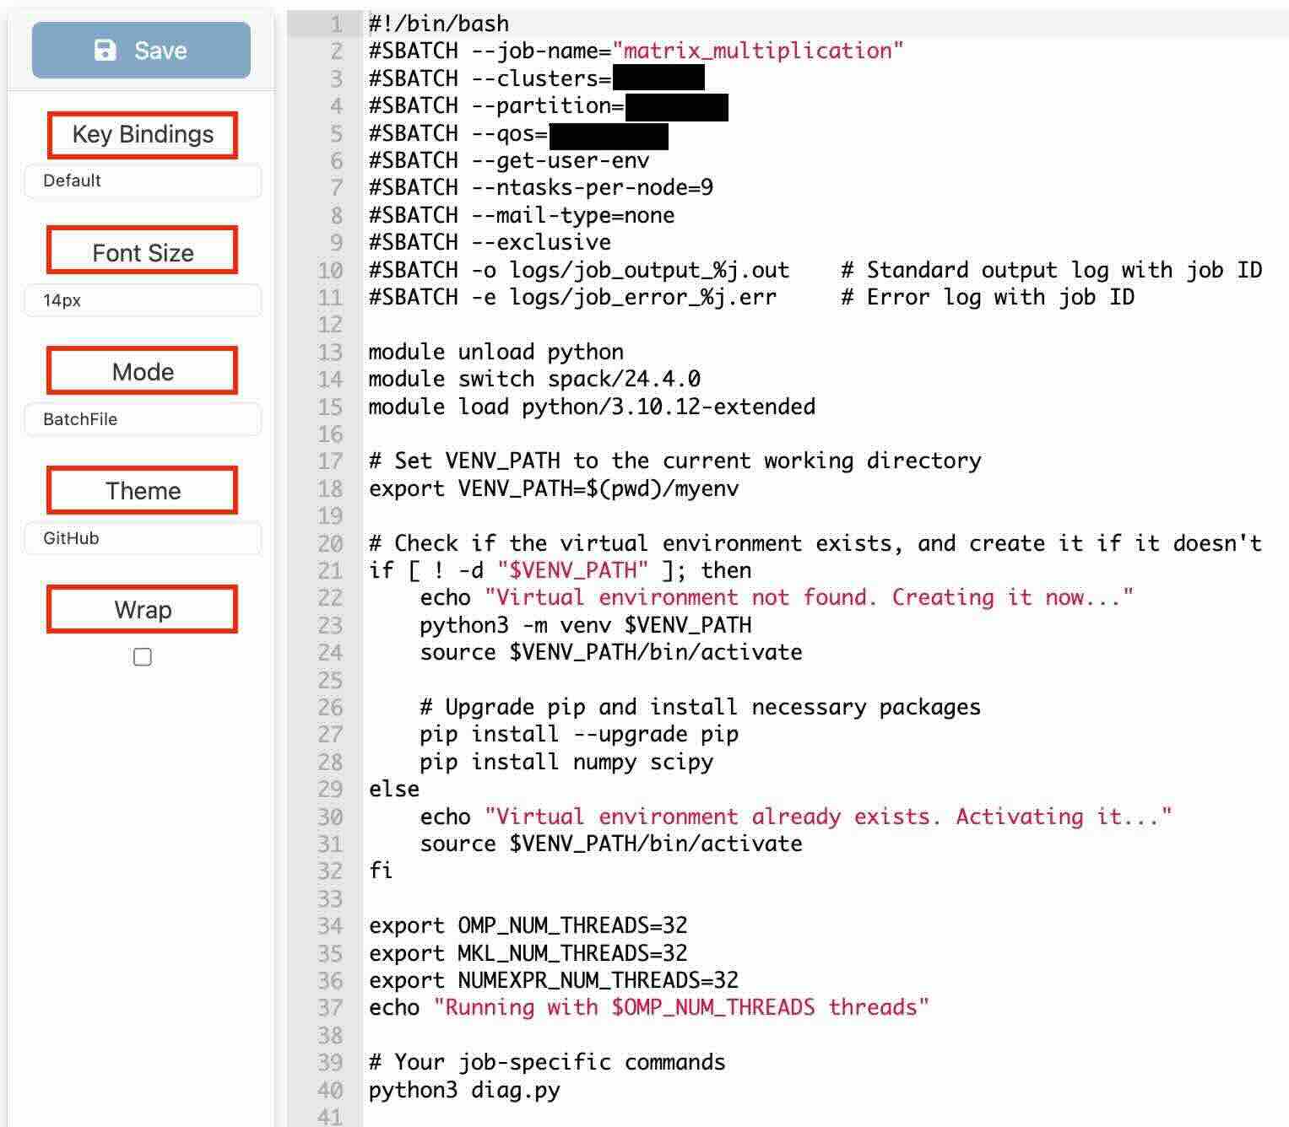Change the Theme dropdown currently on GitHub
This screenshot has width=1289, height=1127.
click(x=143, y=538)
